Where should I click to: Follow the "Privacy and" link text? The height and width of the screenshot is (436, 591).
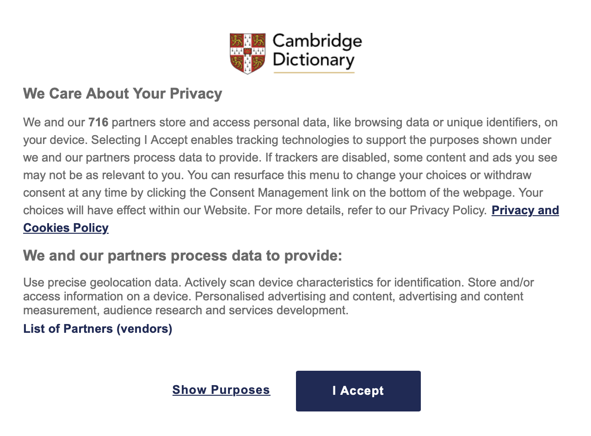click(x=525, y=210)
